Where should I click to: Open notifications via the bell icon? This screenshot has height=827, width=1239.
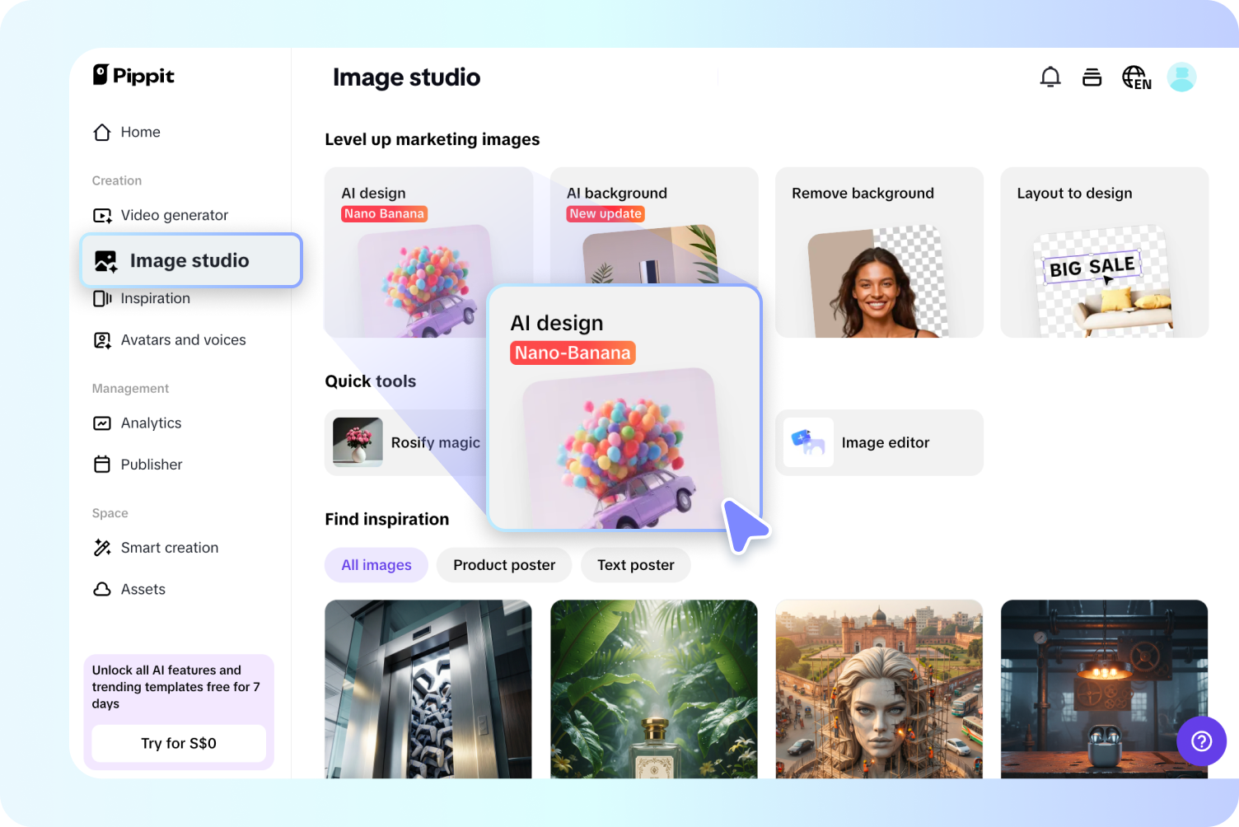pyautogui.click(x=1050, y=77)
